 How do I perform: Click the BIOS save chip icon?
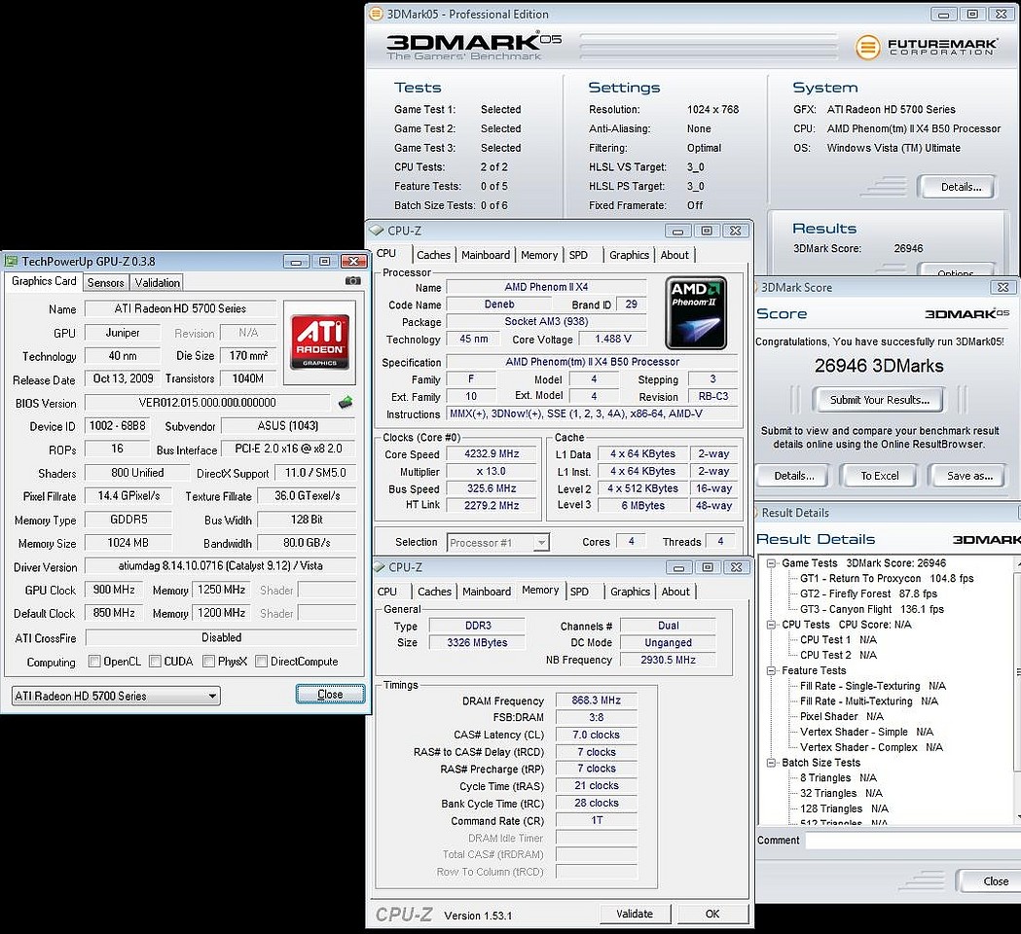346,402
